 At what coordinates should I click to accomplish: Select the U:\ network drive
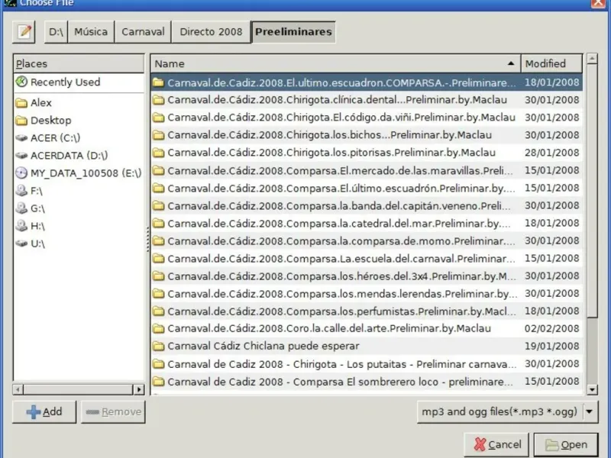[x=79, y=244]
